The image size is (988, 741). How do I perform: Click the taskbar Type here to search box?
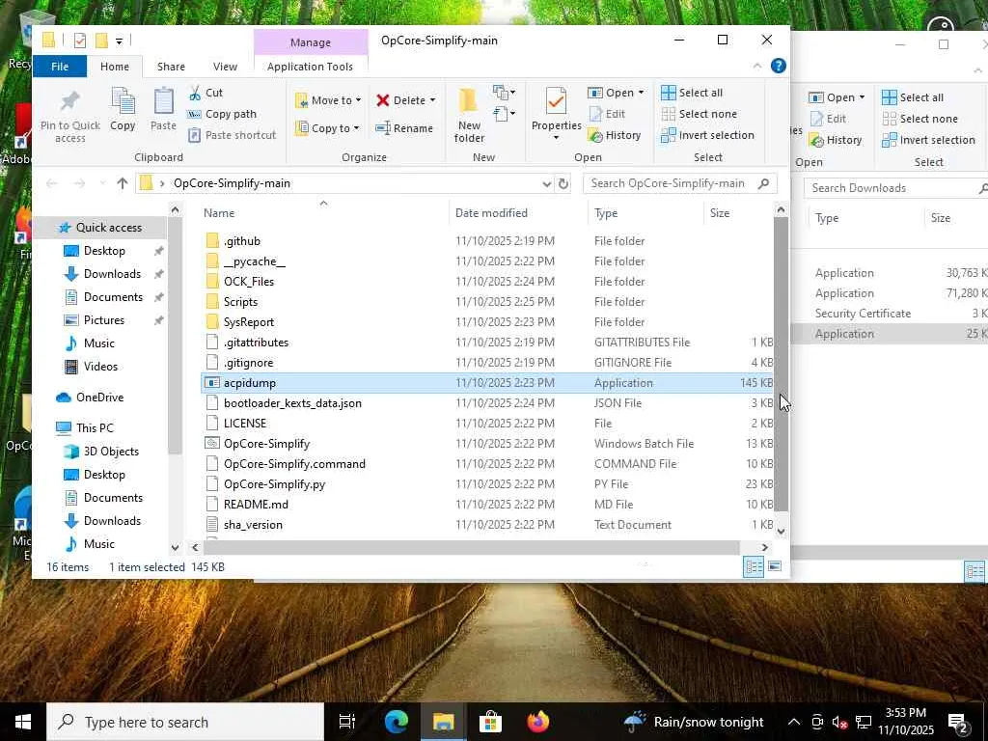pos(185,722)
